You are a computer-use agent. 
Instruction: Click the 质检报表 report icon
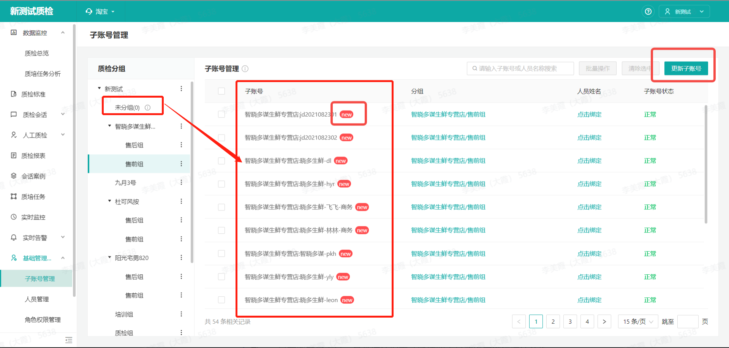(14, 156)
